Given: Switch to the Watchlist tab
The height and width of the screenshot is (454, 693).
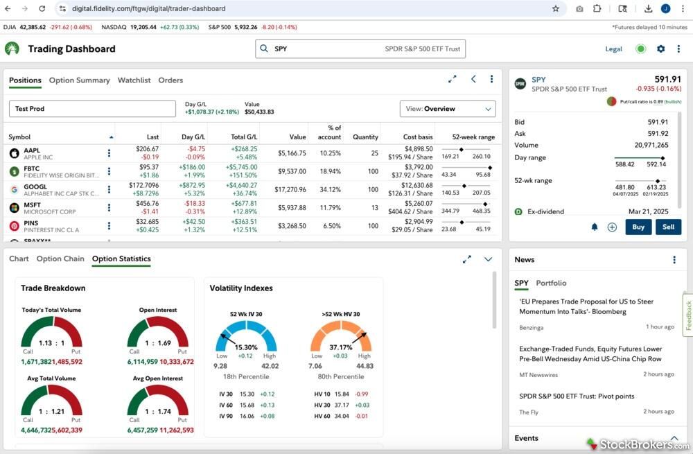Looking at the screenshot, I should point(134,80).
